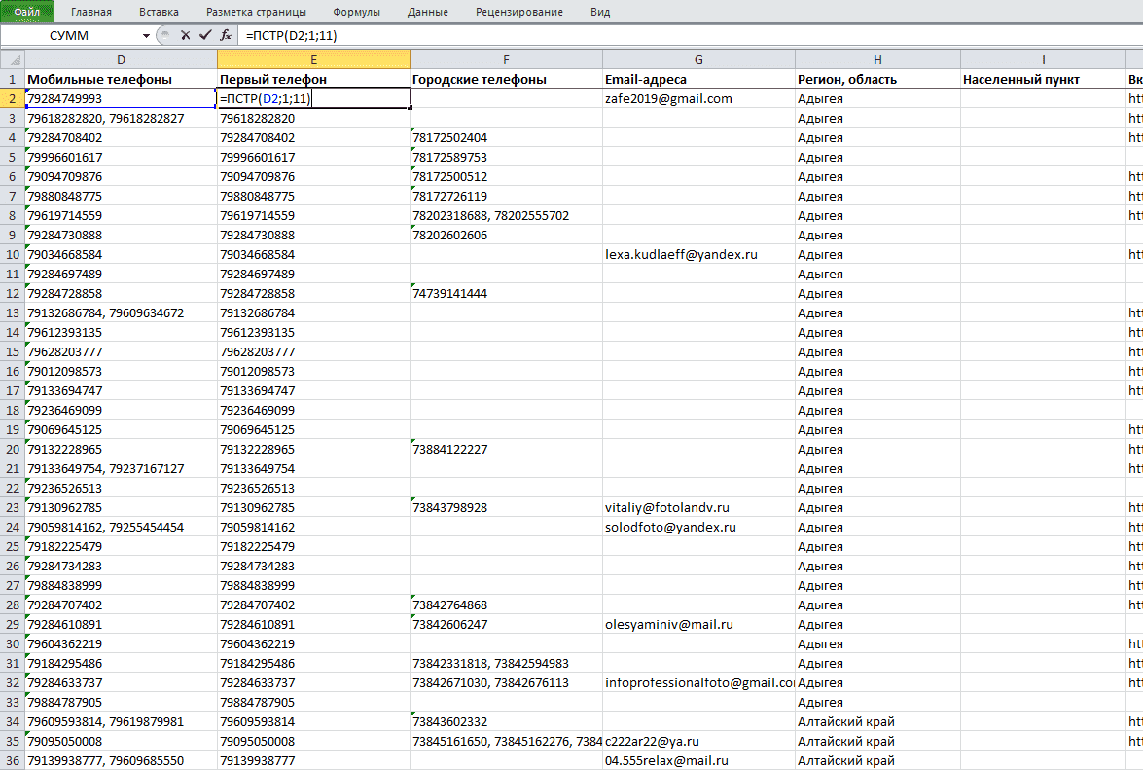Select the Городские телефоны header cell
The image size is (1143, 770).
tap(506, 79)
